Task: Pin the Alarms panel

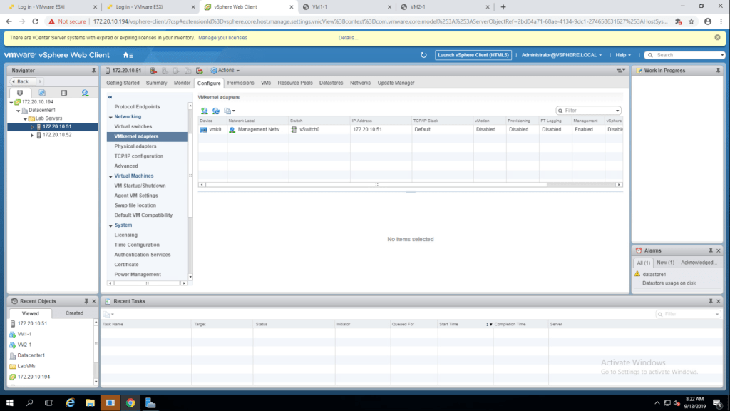Action: (x=710, y=251)
